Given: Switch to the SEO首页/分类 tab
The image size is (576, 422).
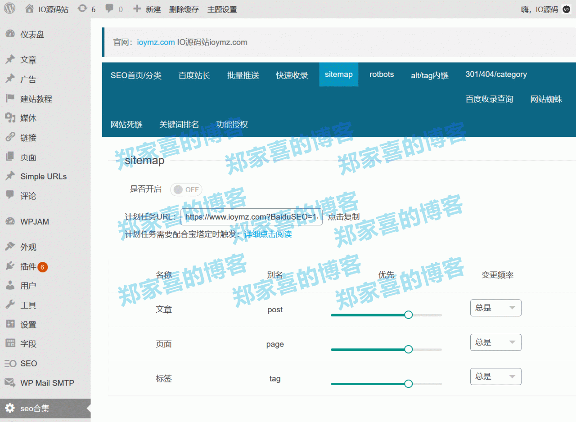Looking at the screenshot, I should click(136, 75).
